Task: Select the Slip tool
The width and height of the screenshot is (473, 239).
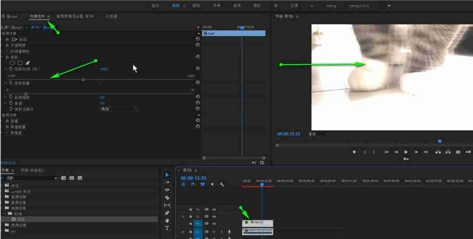Action: (x=167, y=205)
